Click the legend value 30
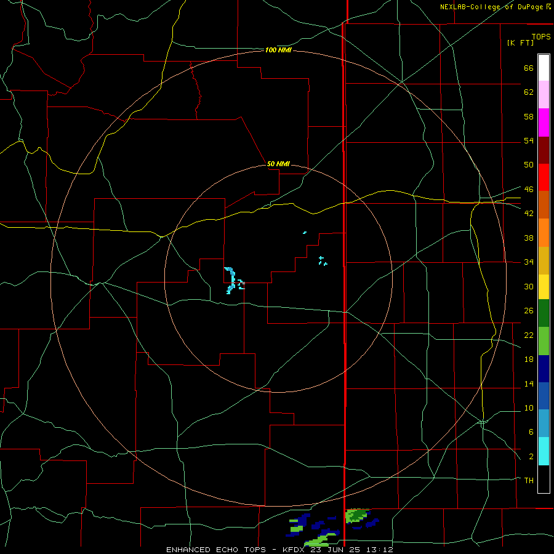This screenshot has width=554, height=554. [529, 286]
